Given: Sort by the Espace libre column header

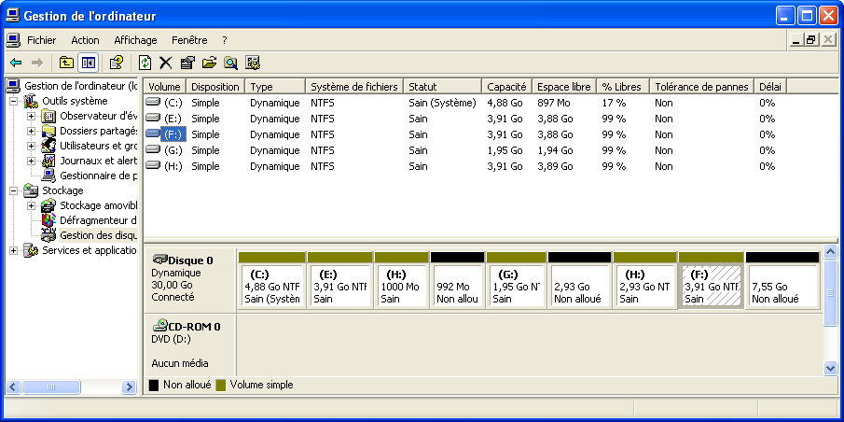Looking at the screenshot, I should 564,87.
